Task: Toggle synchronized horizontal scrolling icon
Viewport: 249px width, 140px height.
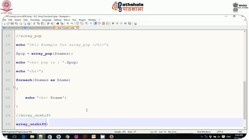Action: (81, 23)
